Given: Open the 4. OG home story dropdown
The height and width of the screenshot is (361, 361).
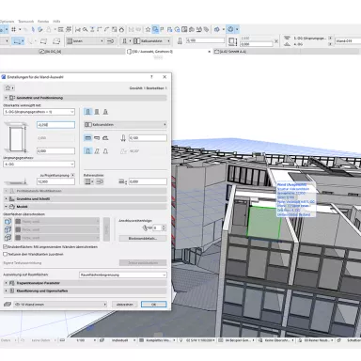Looking at the screenshot, I should click(39, 165).
